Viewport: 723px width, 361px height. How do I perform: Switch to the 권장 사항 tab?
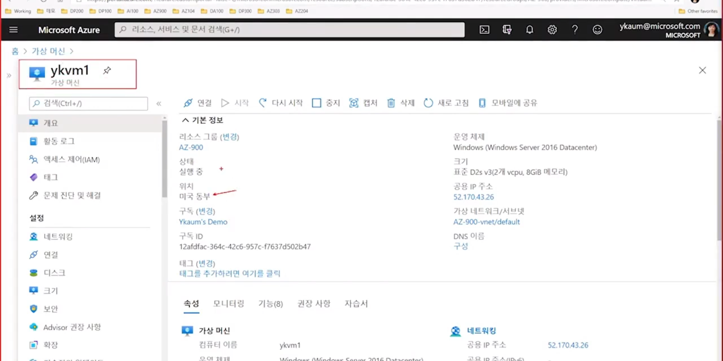coord(314,303)
